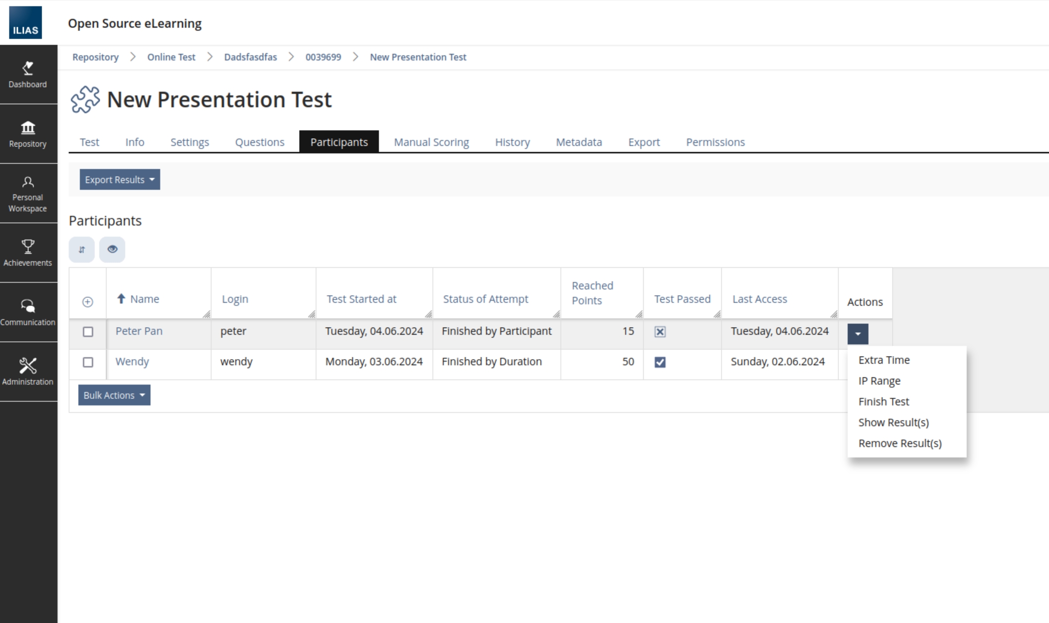Viewport: 1049px width, 623px height.
Task: Navigate to Online Test via breadcrumb
Action: click(x=171, y=57)
